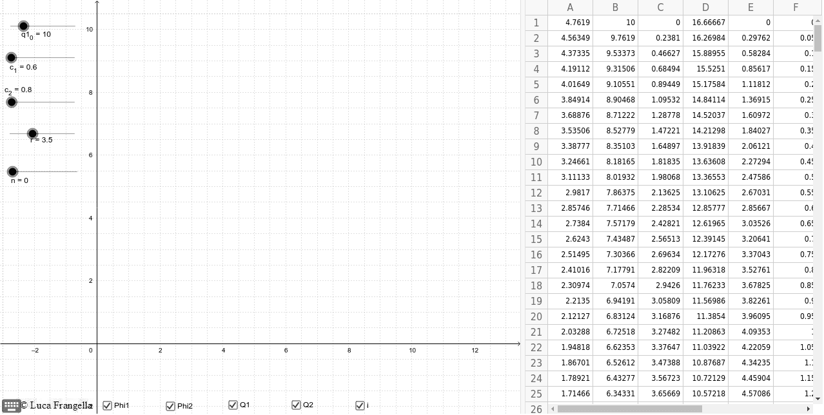
Task: Select cell containing 11.56986
Action: (x=705, y=301)
